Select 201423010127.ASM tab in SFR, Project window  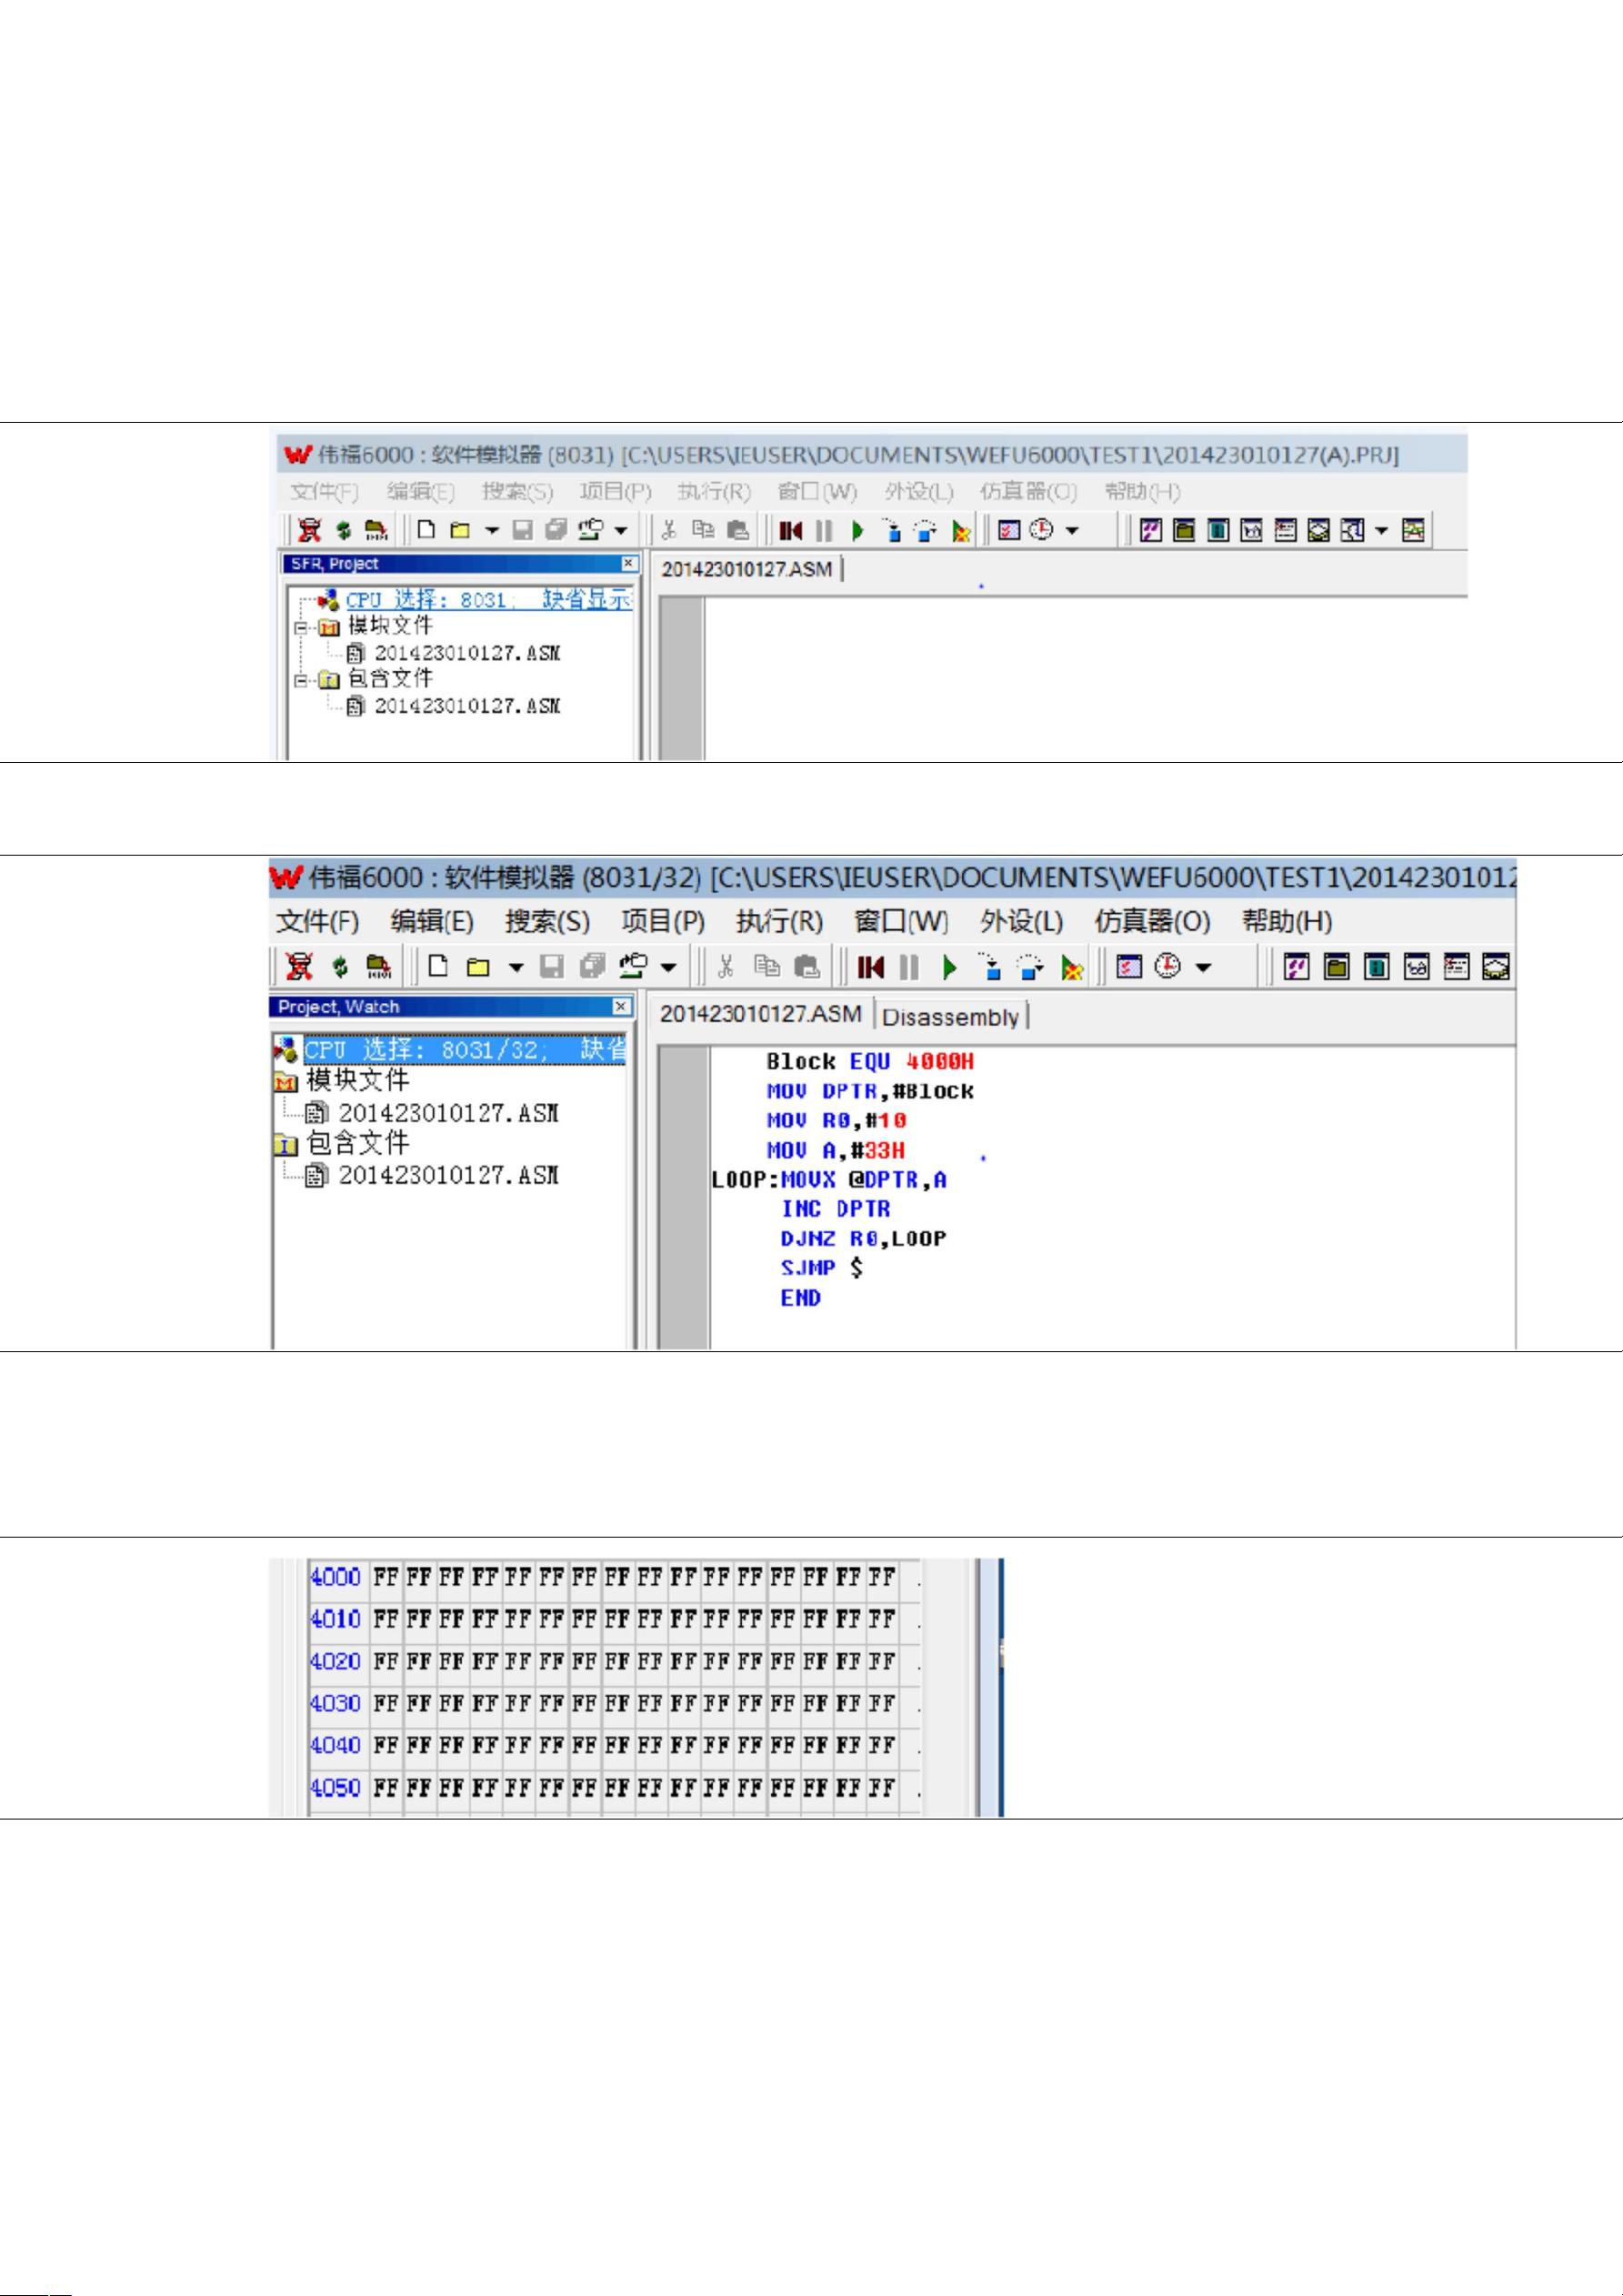[746, 569]
